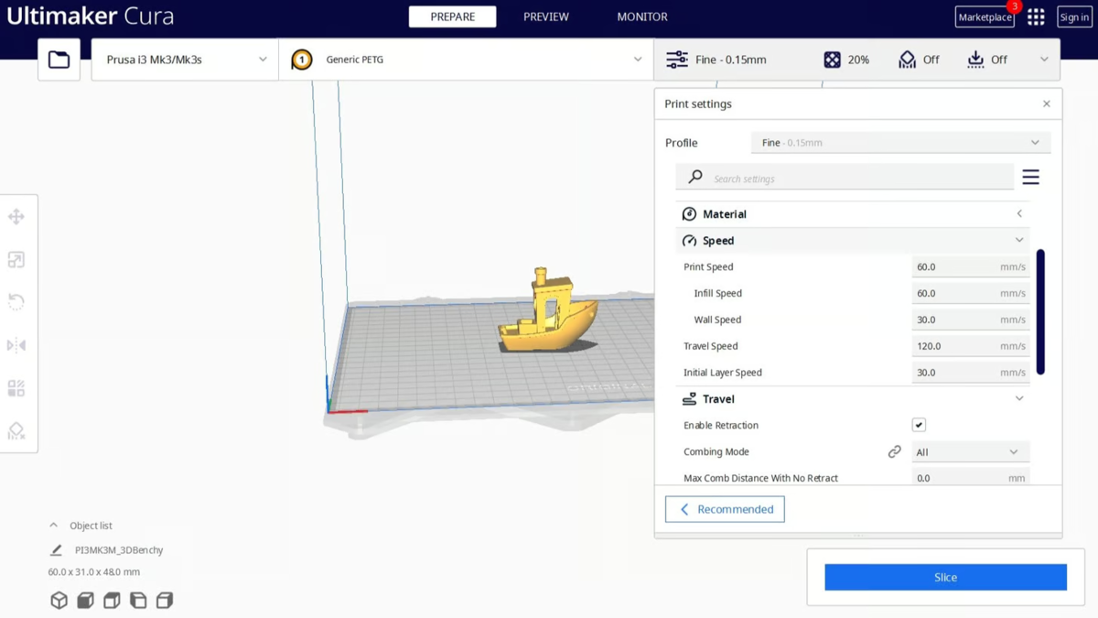Click the Slice button
The image size is (1098, 618).
(x=945, y=578)
